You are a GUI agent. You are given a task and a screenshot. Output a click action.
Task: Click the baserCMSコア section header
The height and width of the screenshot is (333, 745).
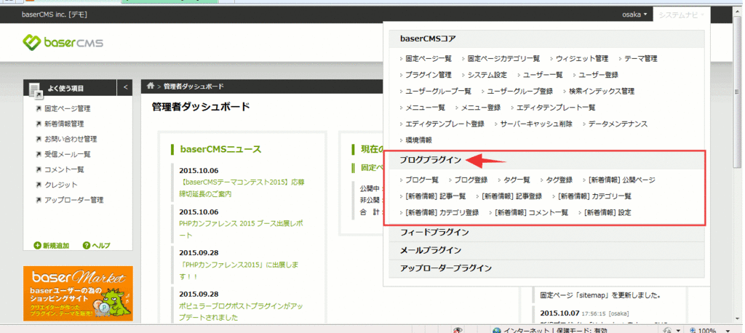pyautogui.click(x=546, y=39)
